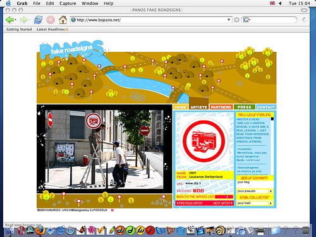Image resolution: width=316 pixels, height=237 pixels.
Task: Click the red Stop loading icon
Action: tap(51, 20)
